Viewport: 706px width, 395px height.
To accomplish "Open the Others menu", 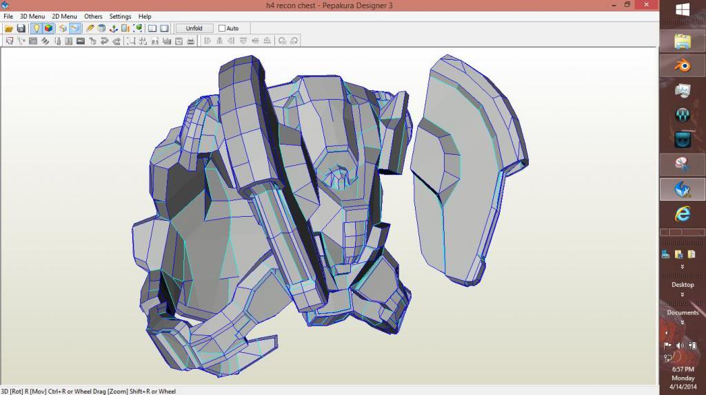I will 93,17.
